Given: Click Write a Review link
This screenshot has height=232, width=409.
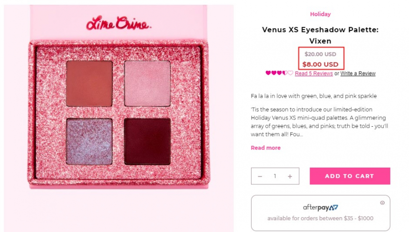Looking at the screenshot, I should [358, 73].
